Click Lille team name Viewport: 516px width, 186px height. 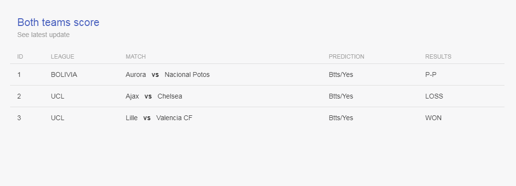(x=132, y=118)
